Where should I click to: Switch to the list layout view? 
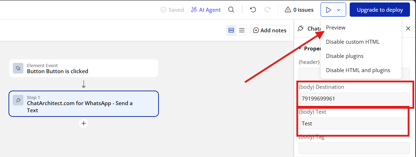(242, 30)
